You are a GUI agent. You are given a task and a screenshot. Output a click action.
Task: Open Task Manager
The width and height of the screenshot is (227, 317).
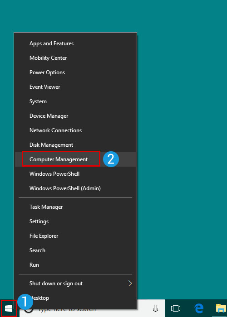pyautogui.click(x=75, y=207)
